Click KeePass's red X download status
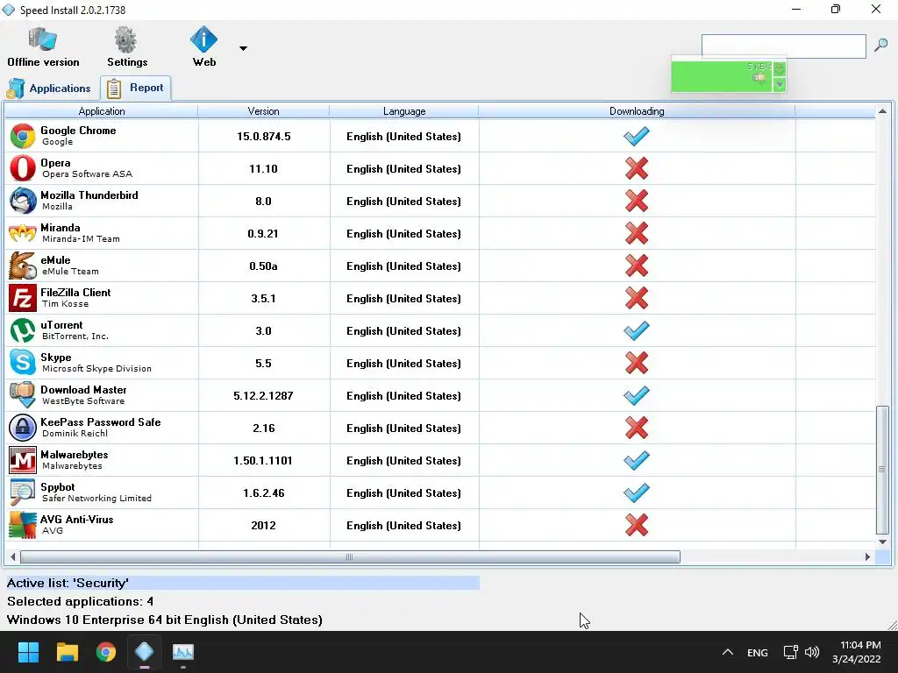Image resolution: width=898 pixels, height=673 pixels. pos(637,428)
